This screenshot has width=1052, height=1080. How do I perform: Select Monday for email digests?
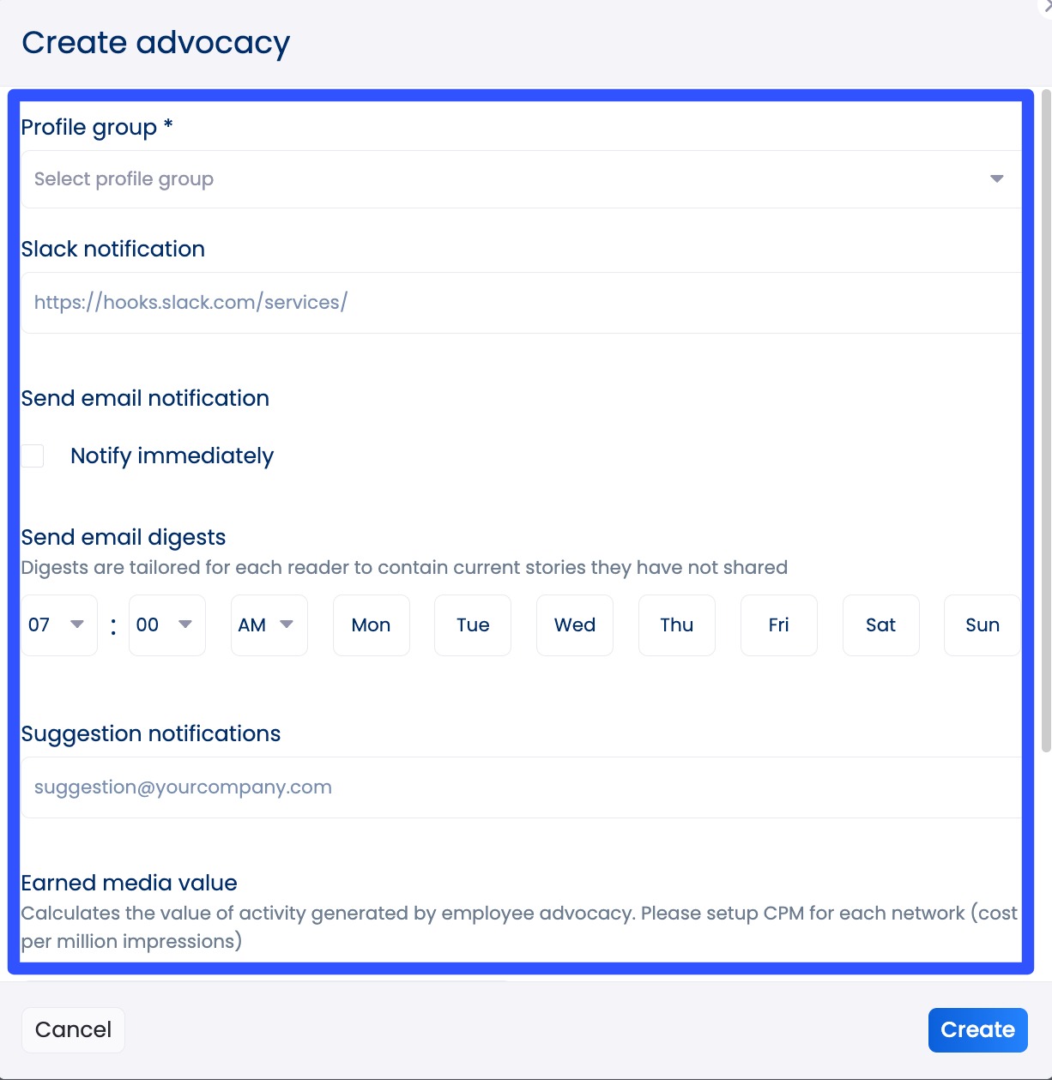pos(371,625)
